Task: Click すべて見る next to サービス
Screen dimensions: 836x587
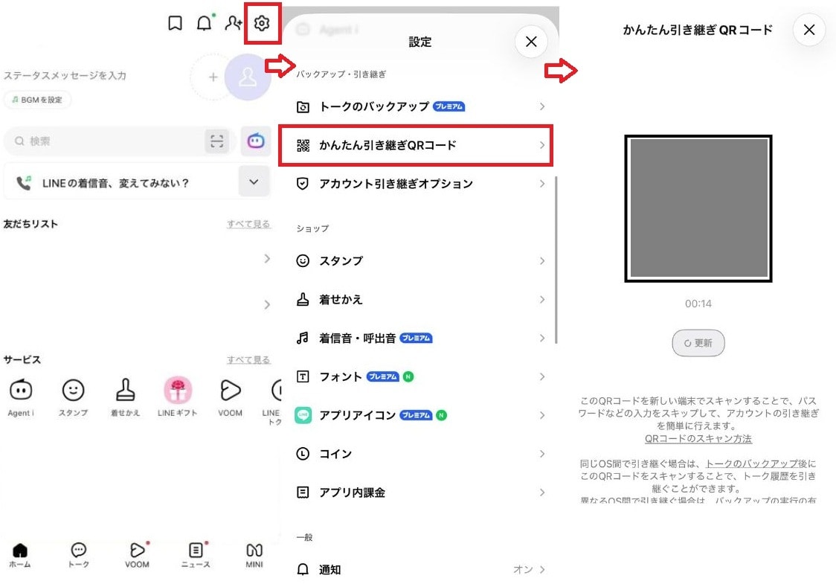Action: (x=248, y=360)
